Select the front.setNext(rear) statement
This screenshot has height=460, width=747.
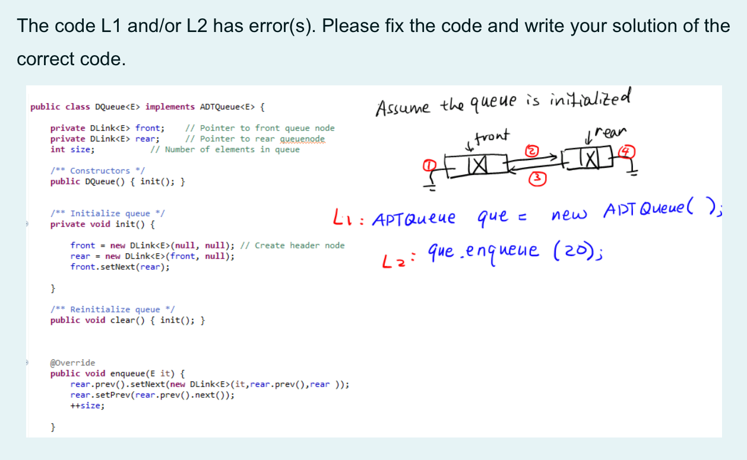tap(119, 267)
